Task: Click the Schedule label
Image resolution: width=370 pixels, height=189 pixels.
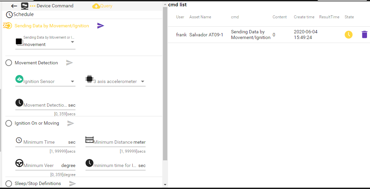Action: pos(23,14)
